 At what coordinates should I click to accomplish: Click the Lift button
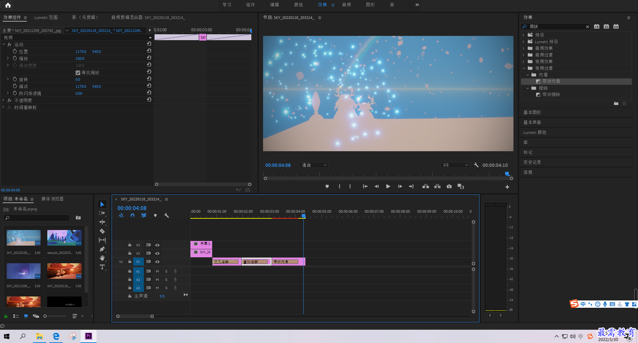pyautogui.click(x=426, y=186)
